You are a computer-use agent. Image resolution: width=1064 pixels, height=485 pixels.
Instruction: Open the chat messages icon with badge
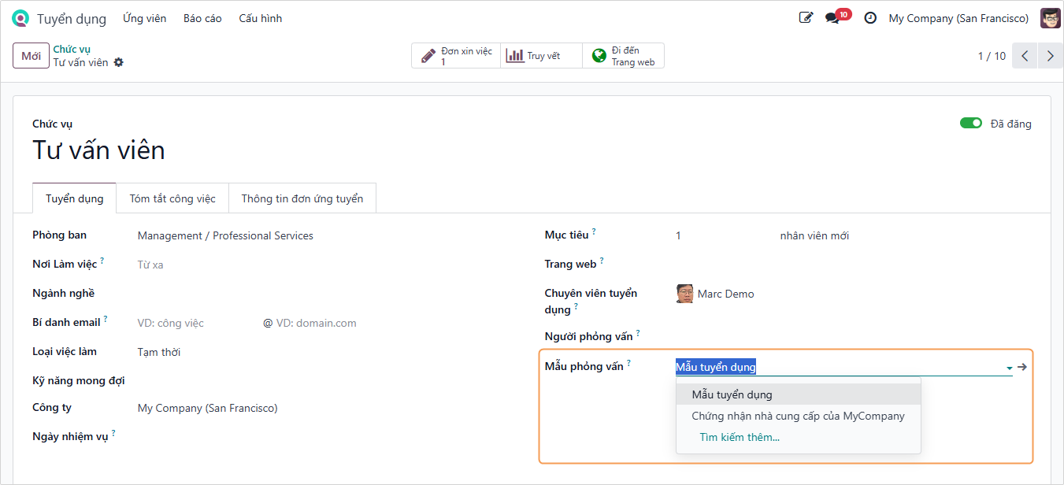point(833,18)
